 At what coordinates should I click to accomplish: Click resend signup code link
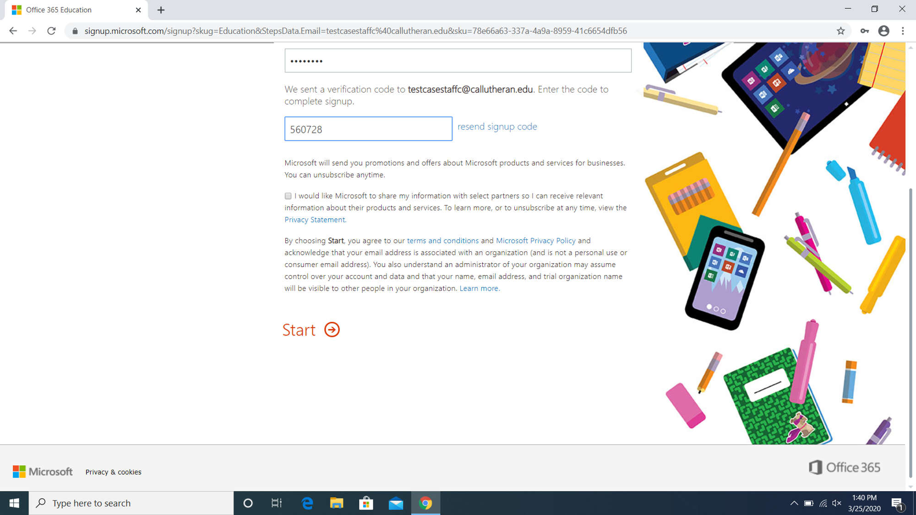pos(497,126)
